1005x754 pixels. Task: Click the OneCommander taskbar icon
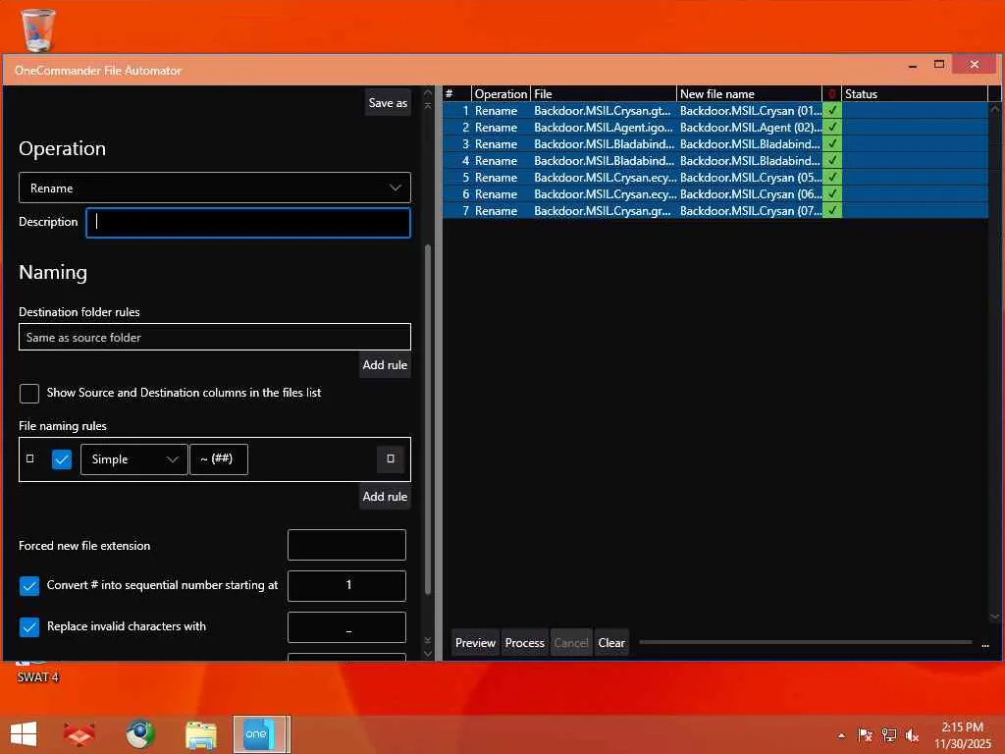[261, 734]
